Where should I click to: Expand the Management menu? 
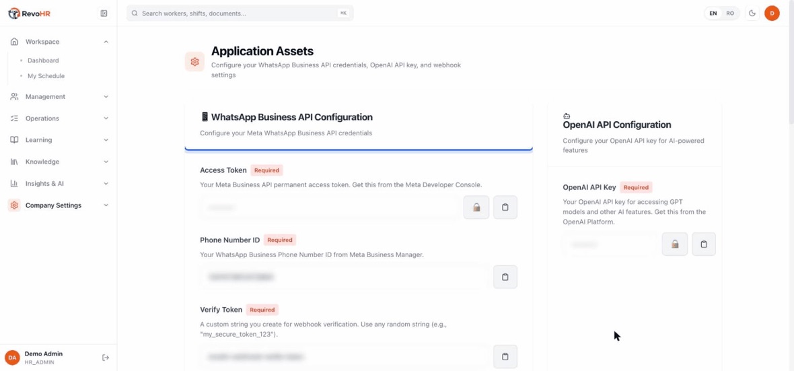tap(59, 96)
